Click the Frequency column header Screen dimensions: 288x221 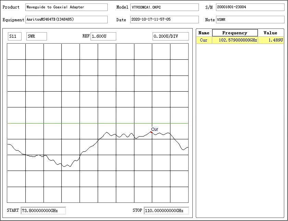click(x=235, y=33)
